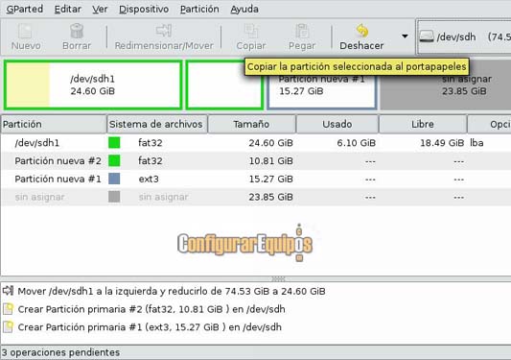511x360 pixels.
Task: Click the Nuevo partition toolbar icon
Action: (x=26, y=31)
